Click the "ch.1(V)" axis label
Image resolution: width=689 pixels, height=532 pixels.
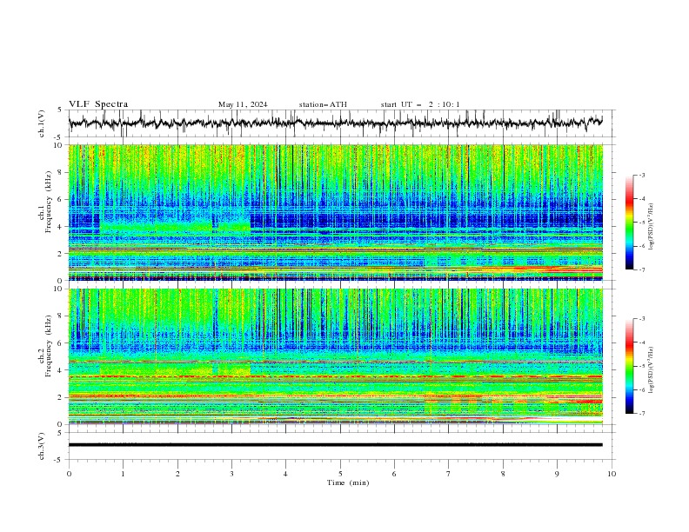pyautogui.click(x=42, y=123)
